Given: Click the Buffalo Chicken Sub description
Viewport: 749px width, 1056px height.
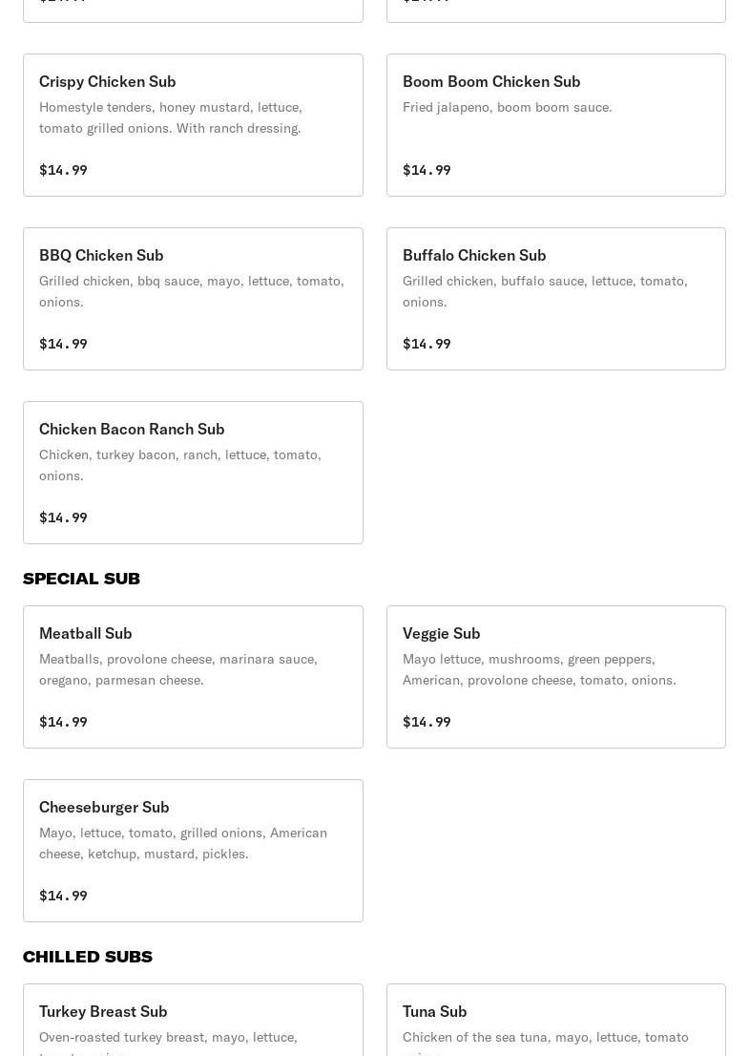Looking at the screenshot, I should click(544, 291).
